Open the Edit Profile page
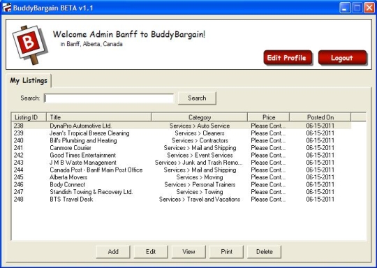Viewport: 377px width, 268px height. pos(288,58)
